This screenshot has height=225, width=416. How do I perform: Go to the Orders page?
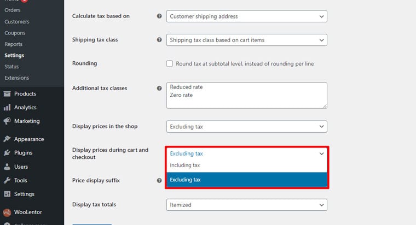coord(14,10)
